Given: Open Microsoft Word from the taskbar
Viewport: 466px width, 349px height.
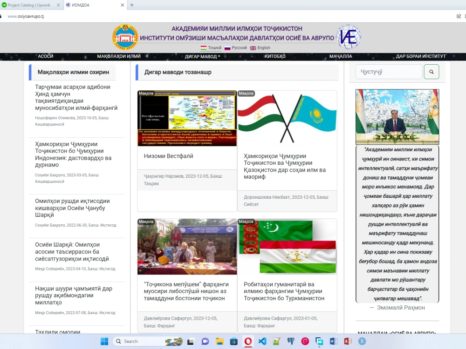Looking at the screenshot, I should click(x=334, y=341).
